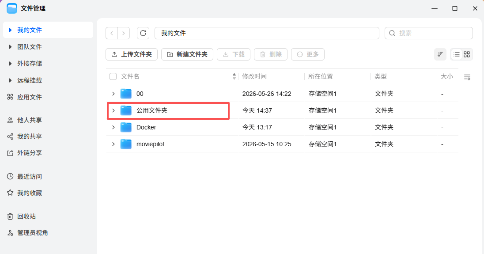Minimize the 文件管理 window
The image size is (484, 254).
point(435,8)
